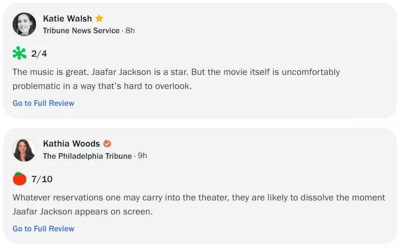Click the red fresh tomato icon
The image size is (401, 251).
[20, 179]
